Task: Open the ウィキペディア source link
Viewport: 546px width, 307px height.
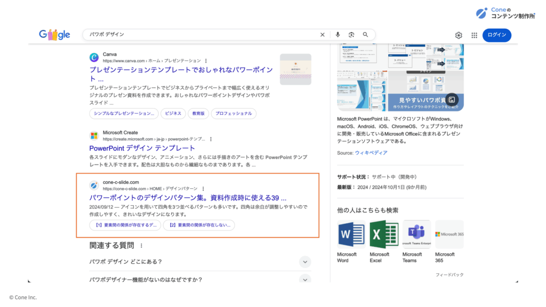Action: click(x=371, y=153)
